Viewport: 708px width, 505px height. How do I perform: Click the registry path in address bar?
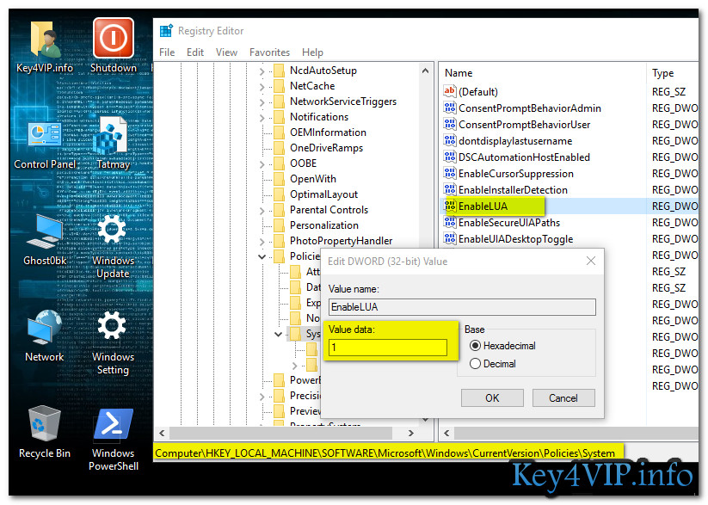(x=385, y=453)
